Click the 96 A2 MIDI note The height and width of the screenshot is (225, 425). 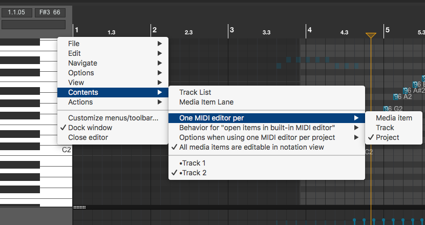click(402, 96)
